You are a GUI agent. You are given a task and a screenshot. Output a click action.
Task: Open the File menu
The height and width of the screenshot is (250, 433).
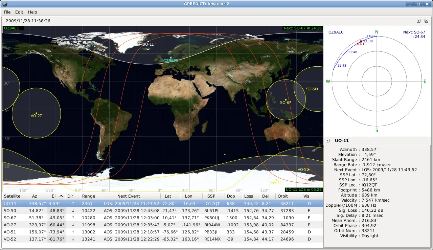(x=7, y=12)
